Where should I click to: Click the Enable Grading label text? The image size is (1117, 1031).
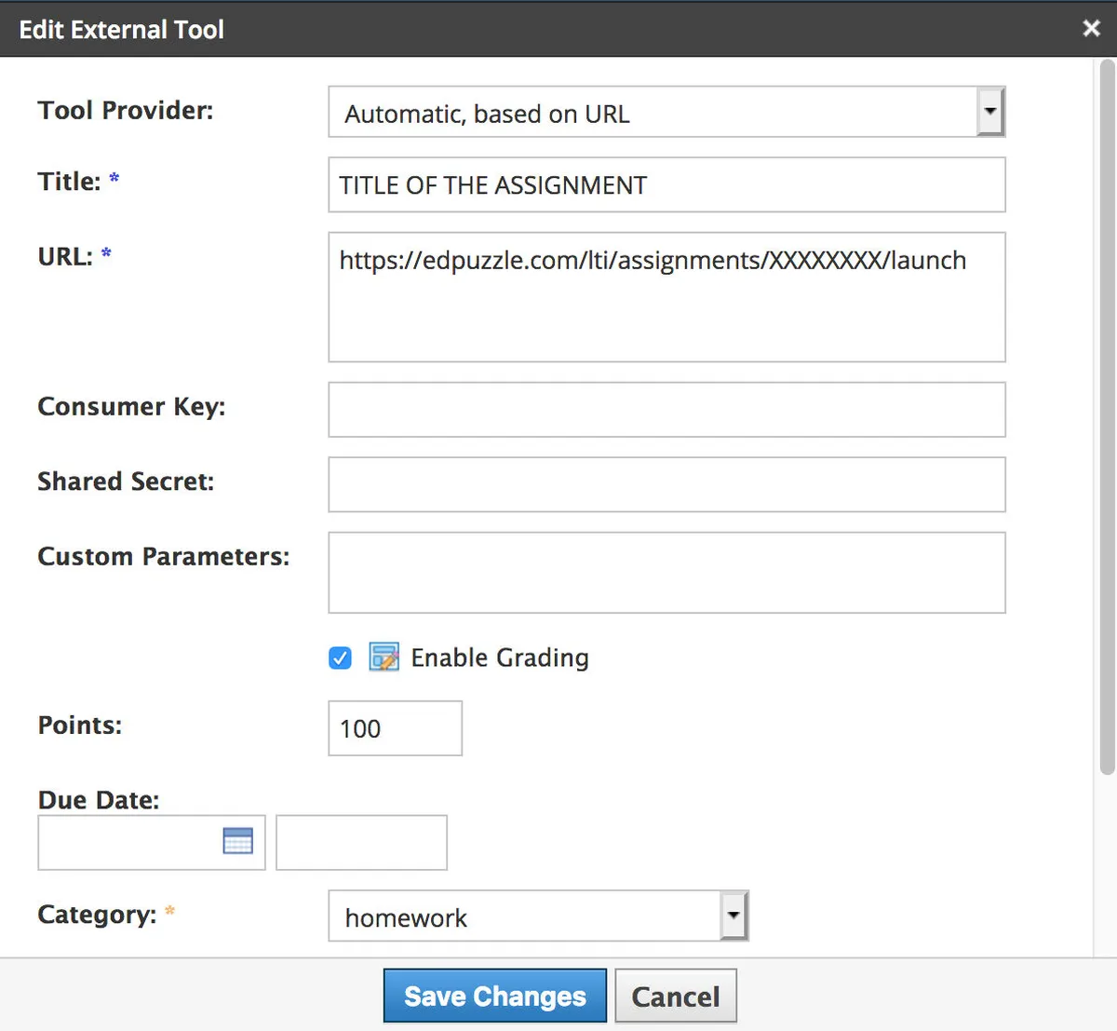pos(500,658)
